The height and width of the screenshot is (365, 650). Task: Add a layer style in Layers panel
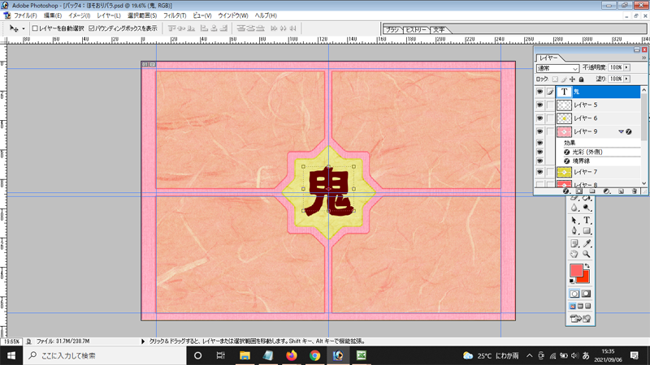point(565,191)
